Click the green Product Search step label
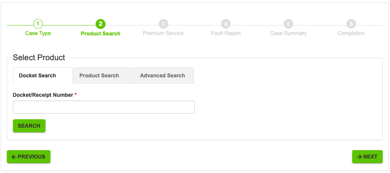 [101, 34]
